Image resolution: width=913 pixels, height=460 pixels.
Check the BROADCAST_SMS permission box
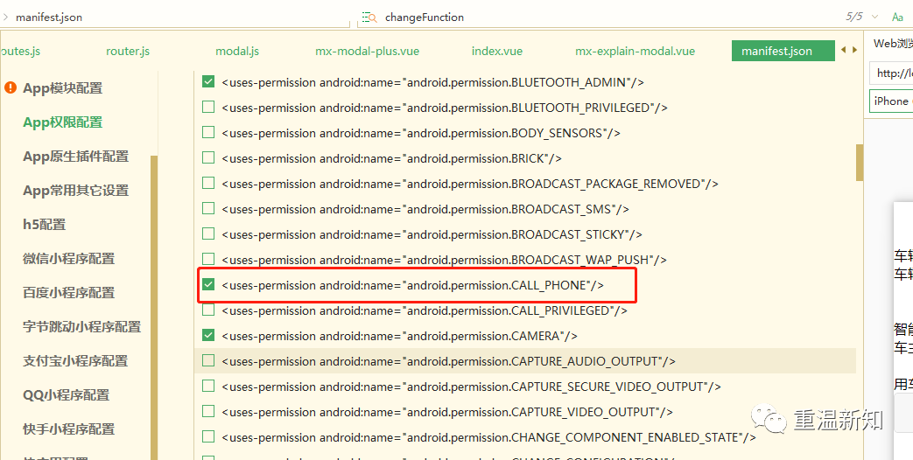coord(207,208)
